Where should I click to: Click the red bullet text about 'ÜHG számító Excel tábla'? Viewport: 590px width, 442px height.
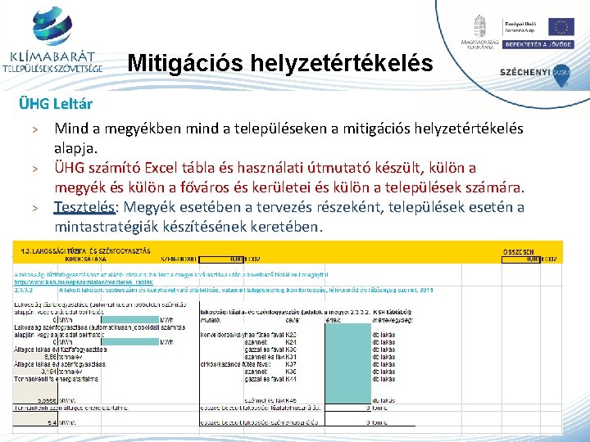coord(289,178)
